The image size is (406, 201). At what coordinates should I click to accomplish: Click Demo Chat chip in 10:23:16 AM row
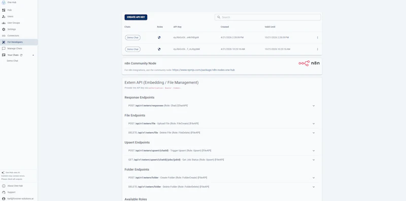tap(133, 49)
